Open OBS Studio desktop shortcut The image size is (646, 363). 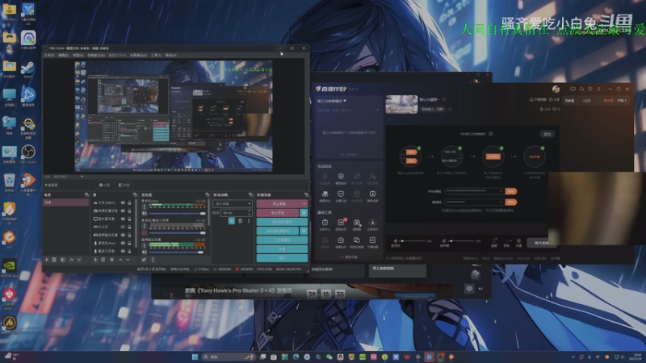point(28,154)
